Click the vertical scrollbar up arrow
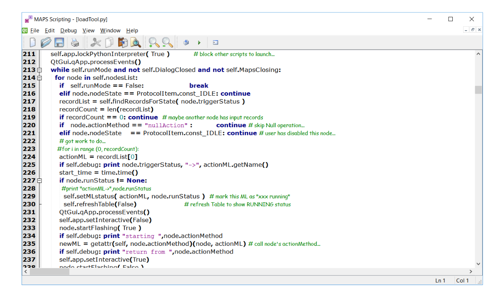The height and width of the screenshot is (298, 499). tap(478, 54)
